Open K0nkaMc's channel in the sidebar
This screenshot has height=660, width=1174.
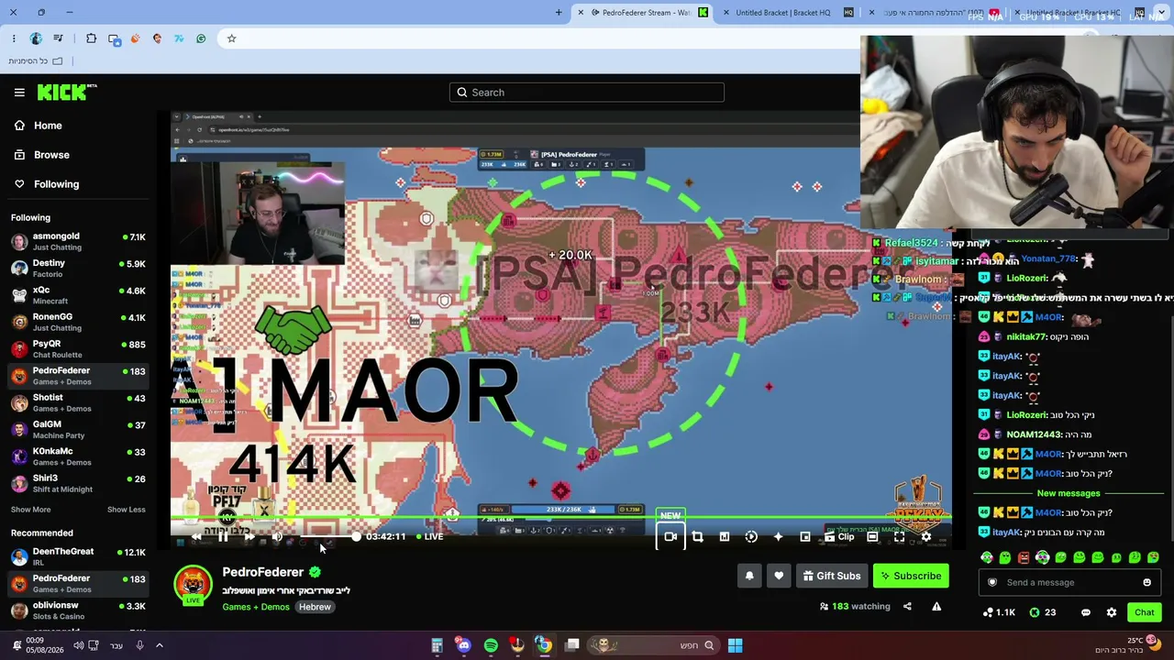[x=78, y=456]
